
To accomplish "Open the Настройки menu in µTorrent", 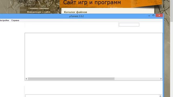I will [4, 20].
